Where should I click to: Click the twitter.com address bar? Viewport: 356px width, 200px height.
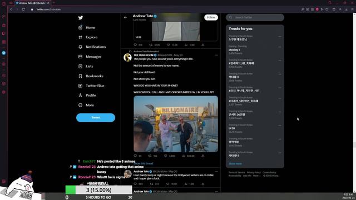(x=48, y=9)
